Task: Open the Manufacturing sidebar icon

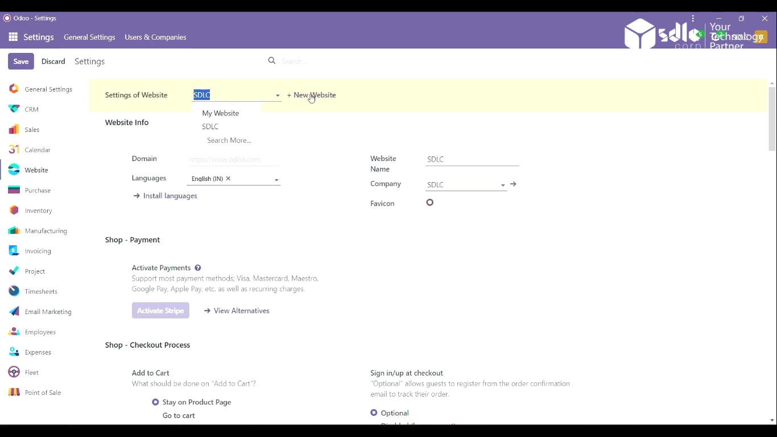Action: coord(14,231)
